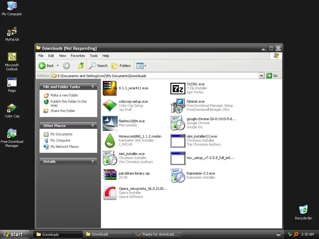Select the nox_setup_v7.0.5.8 file icon
Image resolution: width=319 pixels, height=239 pixels.
point(178,158)
